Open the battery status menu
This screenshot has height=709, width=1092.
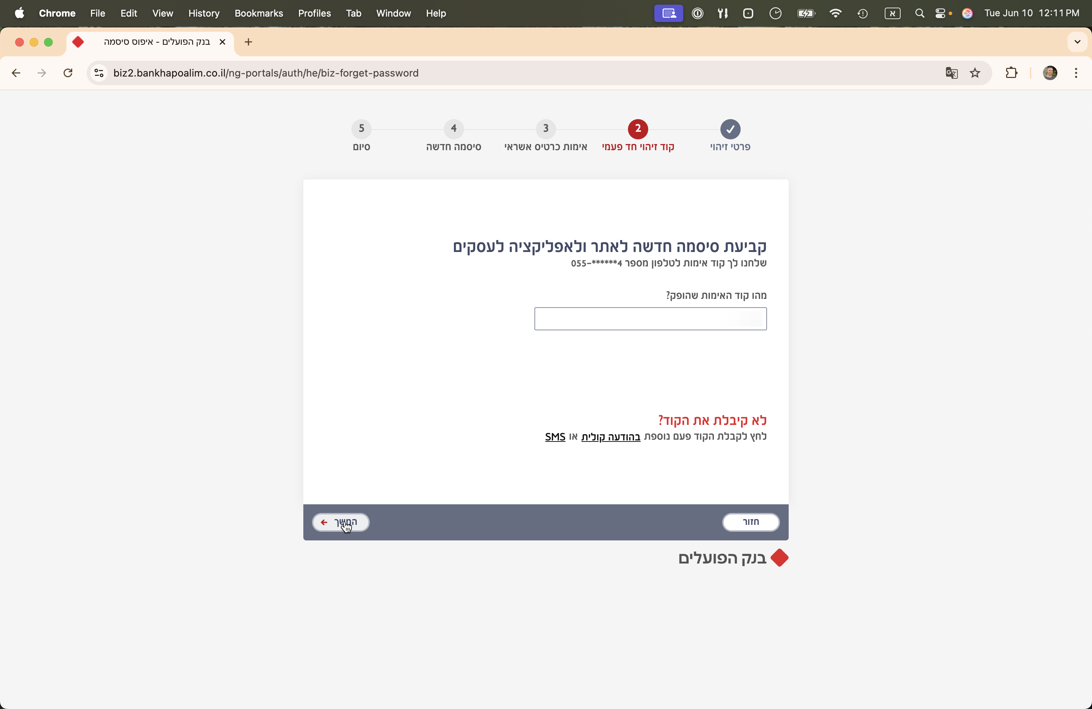[806, 13]
